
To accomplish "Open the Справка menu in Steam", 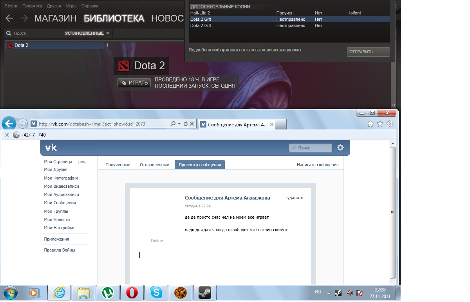I will [90, 6].
